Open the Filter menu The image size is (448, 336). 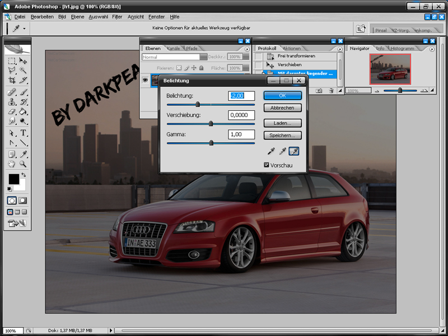117,17
